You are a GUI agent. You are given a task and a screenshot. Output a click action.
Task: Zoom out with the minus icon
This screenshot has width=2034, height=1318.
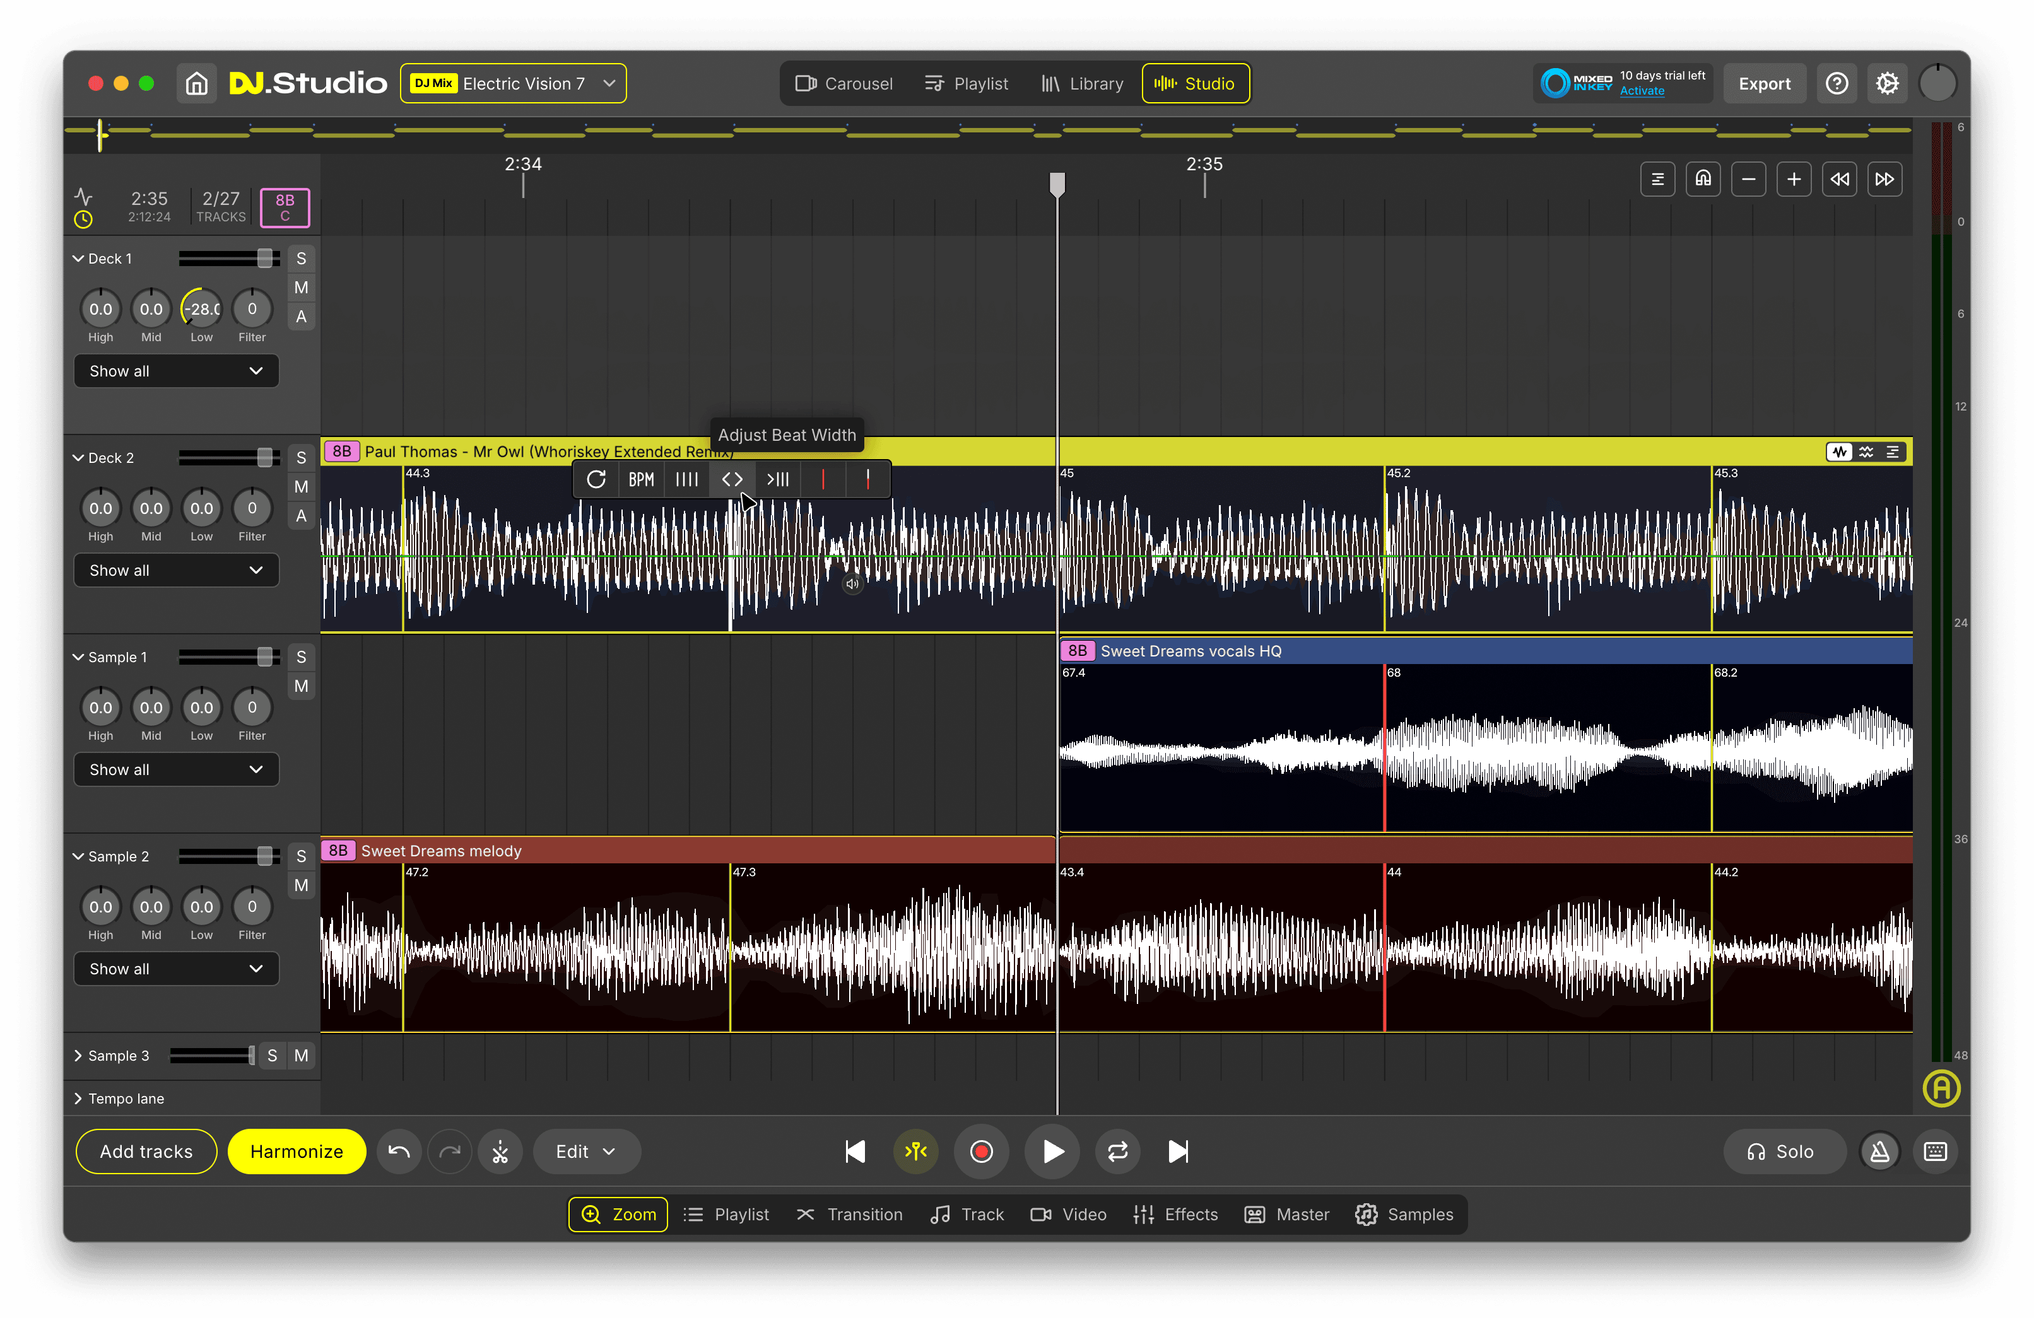(x=1749, y=179)
